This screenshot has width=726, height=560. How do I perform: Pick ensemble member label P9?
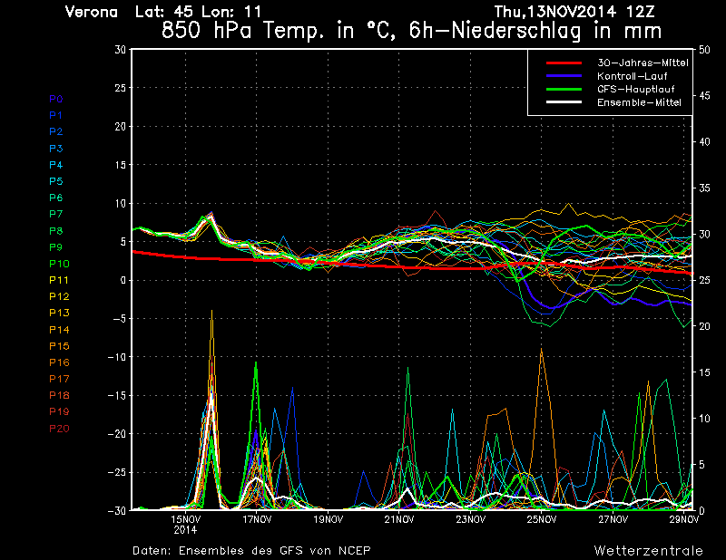tap(56, 247)
